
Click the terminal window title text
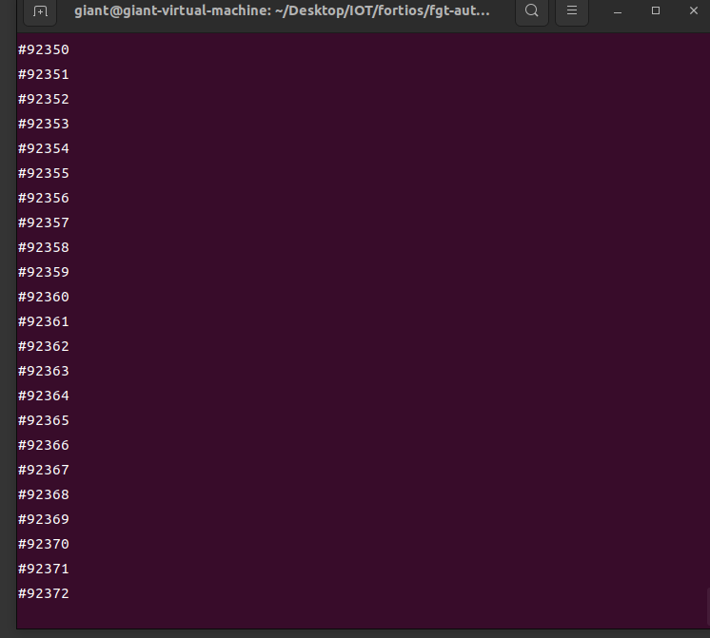pyautogui.click(x=282, y=10)
